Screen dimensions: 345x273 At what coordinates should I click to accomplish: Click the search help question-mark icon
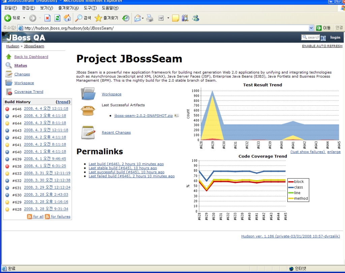[x=323, y=38]
